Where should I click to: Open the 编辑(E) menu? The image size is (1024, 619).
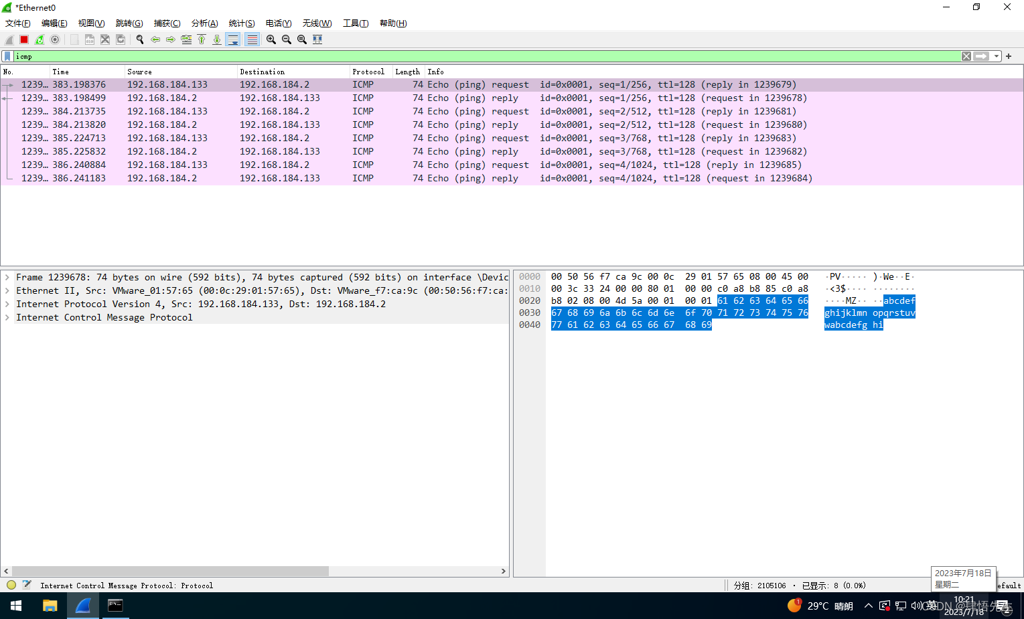[54, 23]
